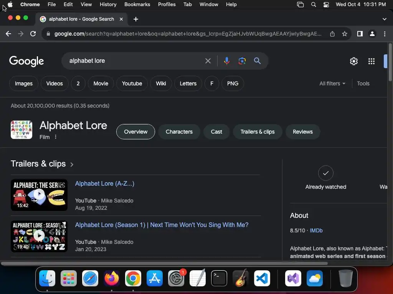Submit search with the magnifier icon
The height and width of the screenshot is (294, 393).
[257, 61]
